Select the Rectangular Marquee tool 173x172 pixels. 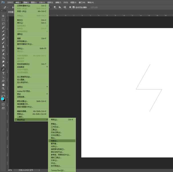coord(3,20)
